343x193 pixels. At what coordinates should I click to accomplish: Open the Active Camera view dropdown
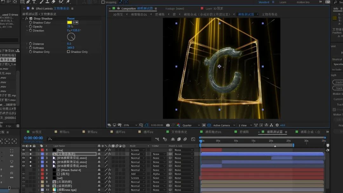pyautogui.click(x=224, y=125)
